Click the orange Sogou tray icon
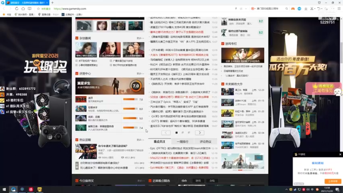 pos(317,190)
